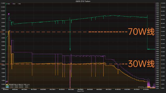Click the blue row label in stats table

(7, 87)
